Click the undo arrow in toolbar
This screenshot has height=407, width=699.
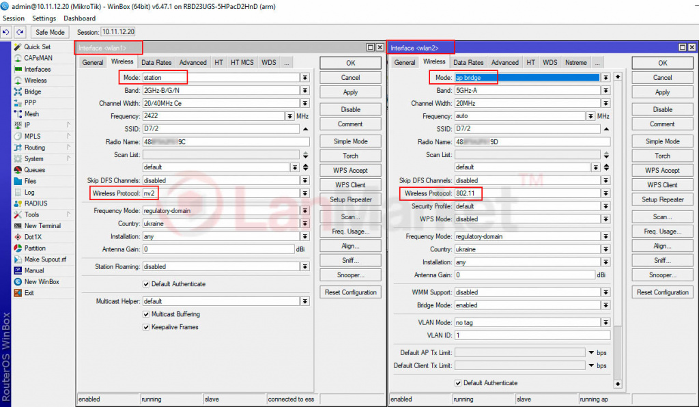[x=6, y=32]
